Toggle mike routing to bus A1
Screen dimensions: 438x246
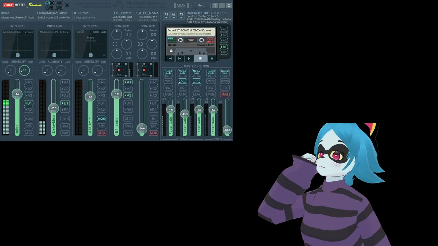(x=28, y=82)
